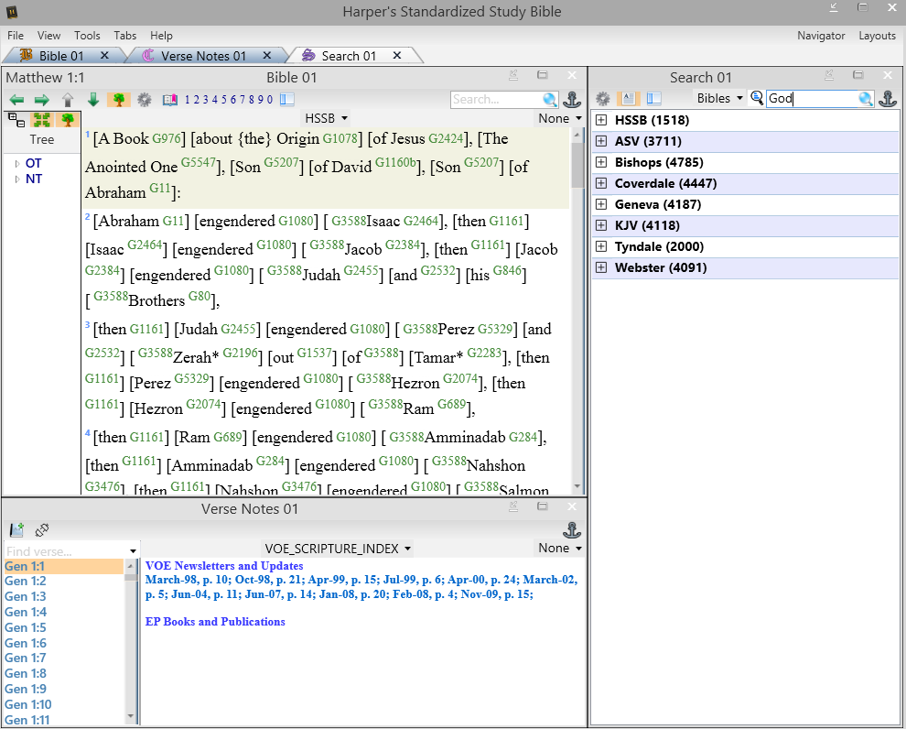This screenshot has width=906, height=729.
Task: Click the green down arrow in Bible toolbar
Action: pyautogui.click(x=93, y=100)
